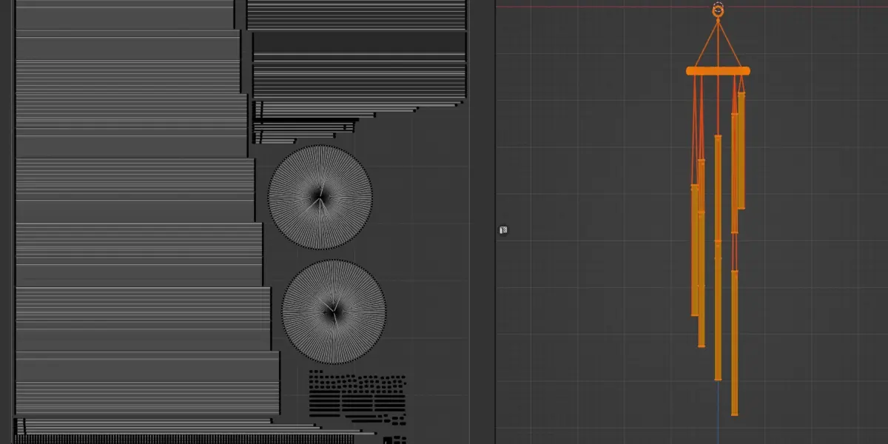This screenshot has height=444, width=888.
Task: Select the leftmost tube of the wind chime
Action: pos(695,250)
